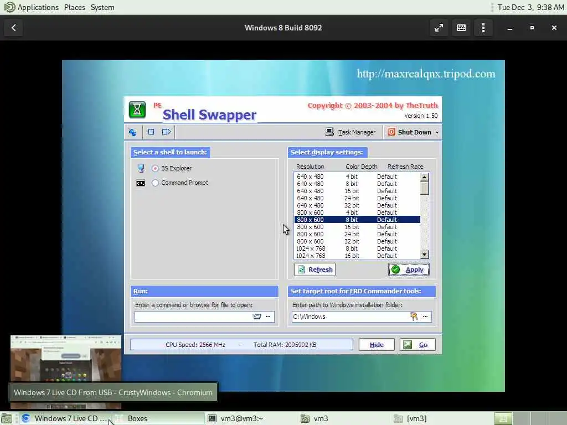567x425 pixels.
Task: Select 800 x 600 4 bit resolution row
Action: (357, 212)
